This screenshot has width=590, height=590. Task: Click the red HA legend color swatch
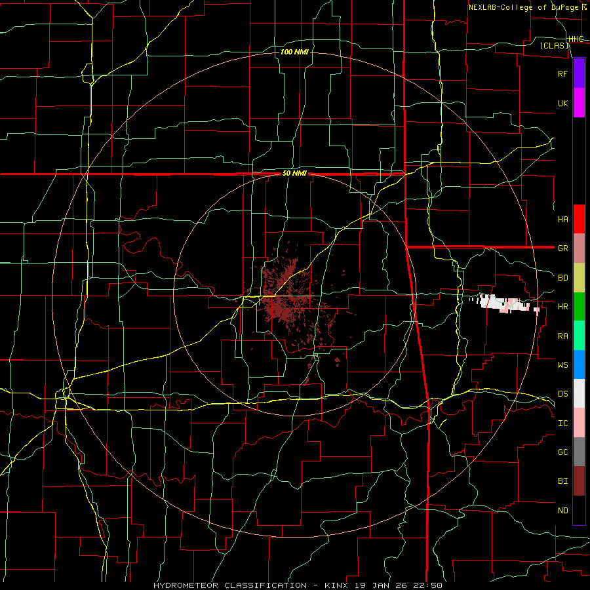click(x=579, y=219)
